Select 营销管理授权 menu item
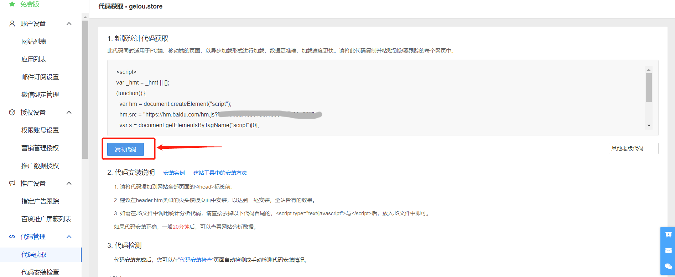 click(x=40, y=148)
